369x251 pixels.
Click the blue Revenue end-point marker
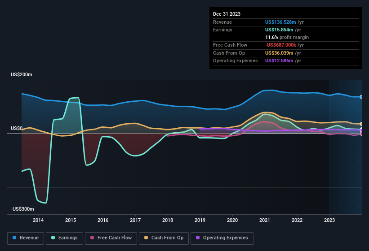point(361,97)
